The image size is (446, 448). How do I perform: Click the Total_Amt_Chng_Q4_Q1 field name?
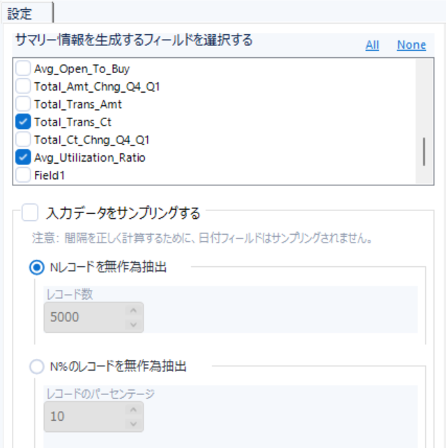pyautogui.click(x=97, y=86)
